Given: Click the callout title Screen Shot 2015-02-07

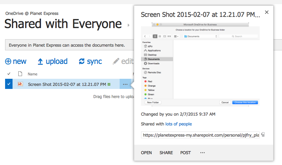Looking at the screenshot, I should 200,15.
